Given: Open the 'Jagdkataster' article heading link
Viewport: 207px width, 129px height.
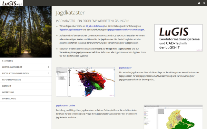Looking at the screenshot, I should pos(125,68).
